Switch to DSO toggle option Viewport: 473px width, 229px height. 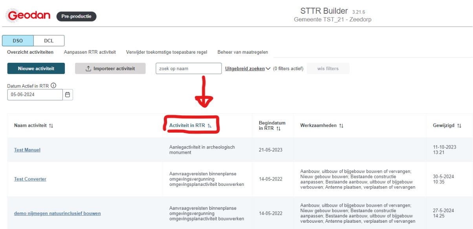[18, 41]
